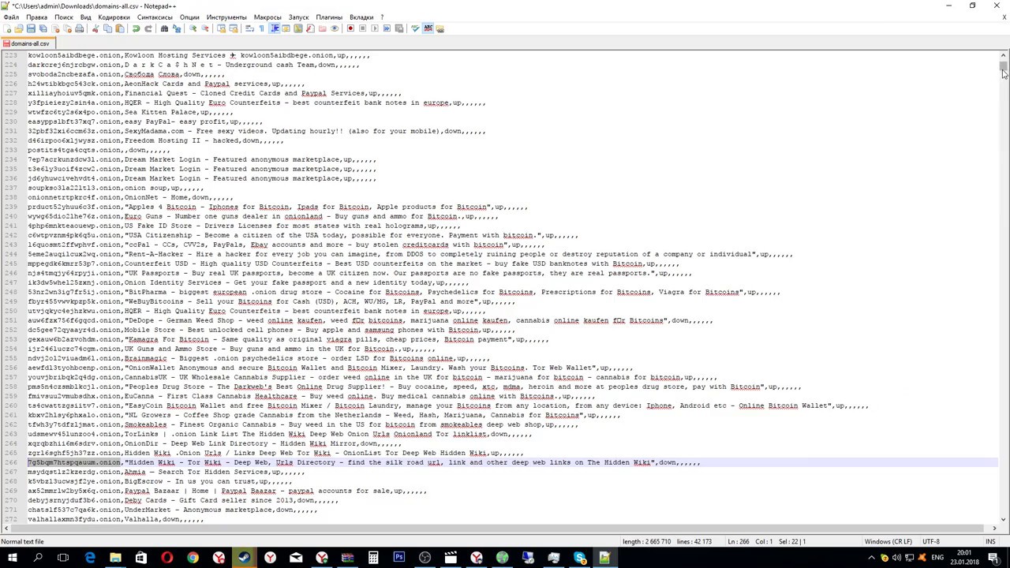Open the question mark help menu
1010x568 pixels.
[382, 17]
